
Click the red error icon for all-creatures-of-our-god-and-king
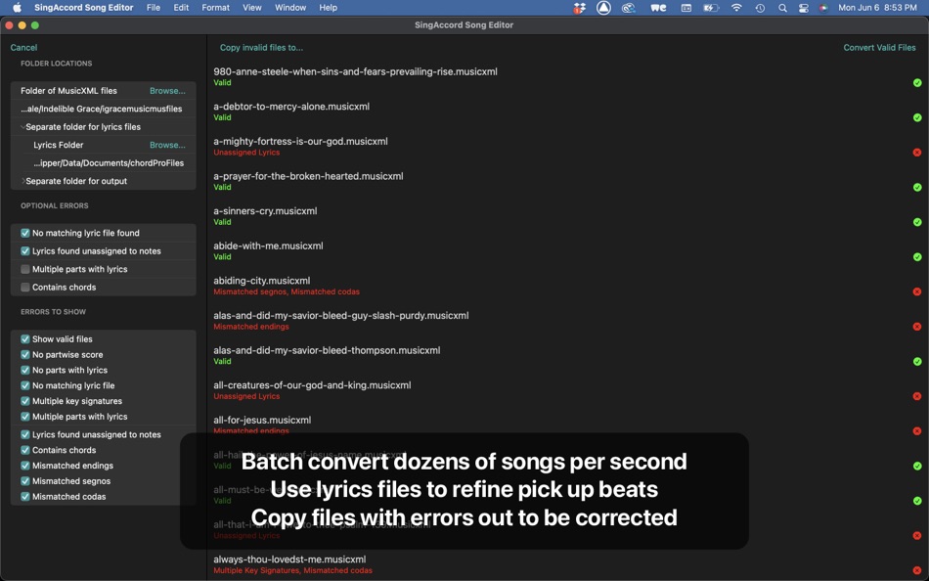tap(917, 396)
